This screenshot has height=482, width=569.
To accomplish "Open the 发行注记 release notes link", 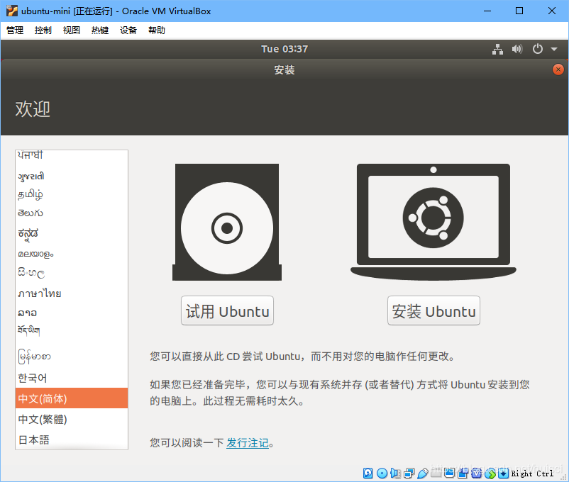I will coord(248,443).
